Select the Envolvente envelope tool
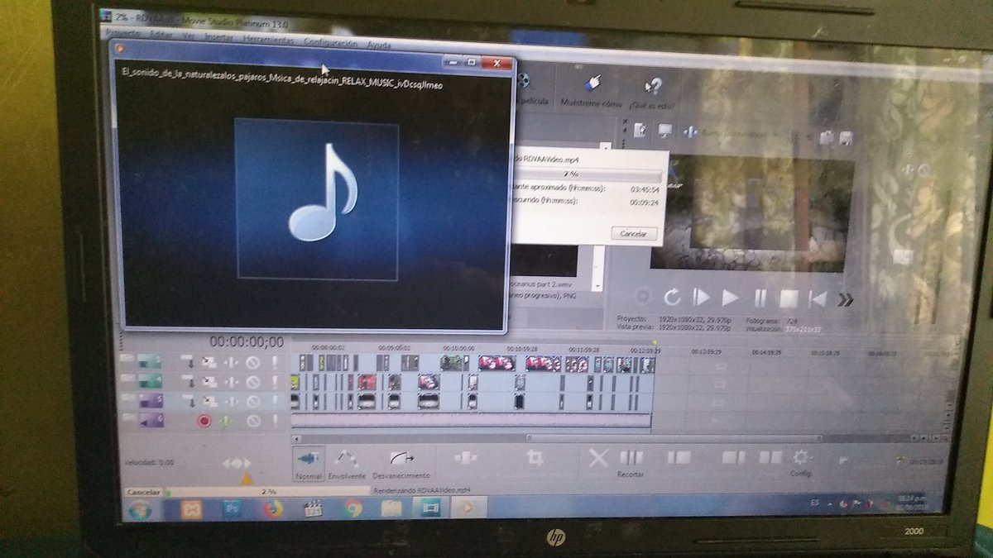The height and width of the screenshot is (558, 993). (347, 464)
